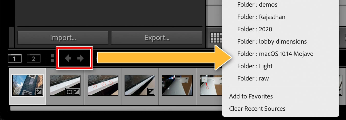This screenshot has width=346, height=120.
Task: Select thumbnail with three red circles
Action: click(103, 85)
